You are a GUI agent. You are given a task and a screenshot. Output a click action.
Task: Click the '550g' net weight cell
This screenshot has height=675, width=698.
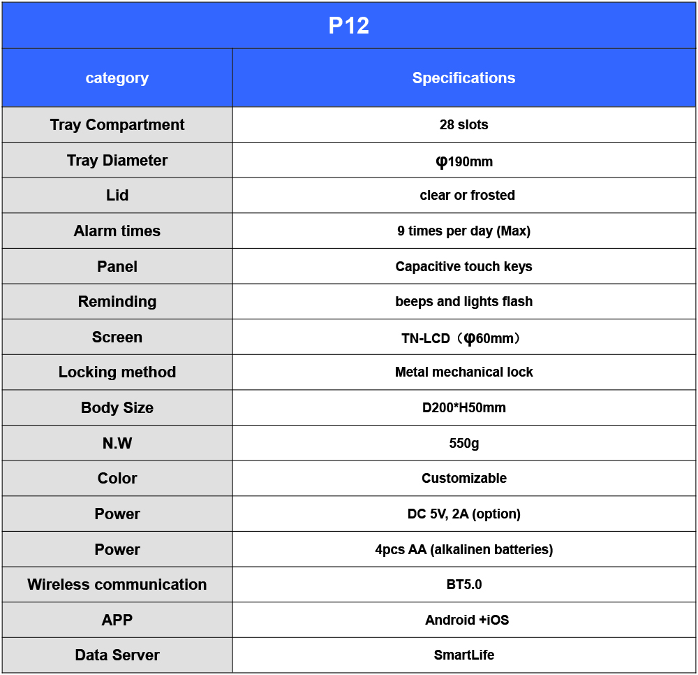pos(463,444)
